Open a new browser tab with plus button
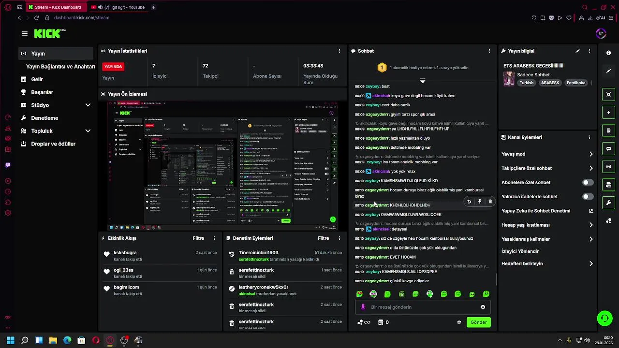The height and width of the screenshot is (348, 619). tap(153, 7)
